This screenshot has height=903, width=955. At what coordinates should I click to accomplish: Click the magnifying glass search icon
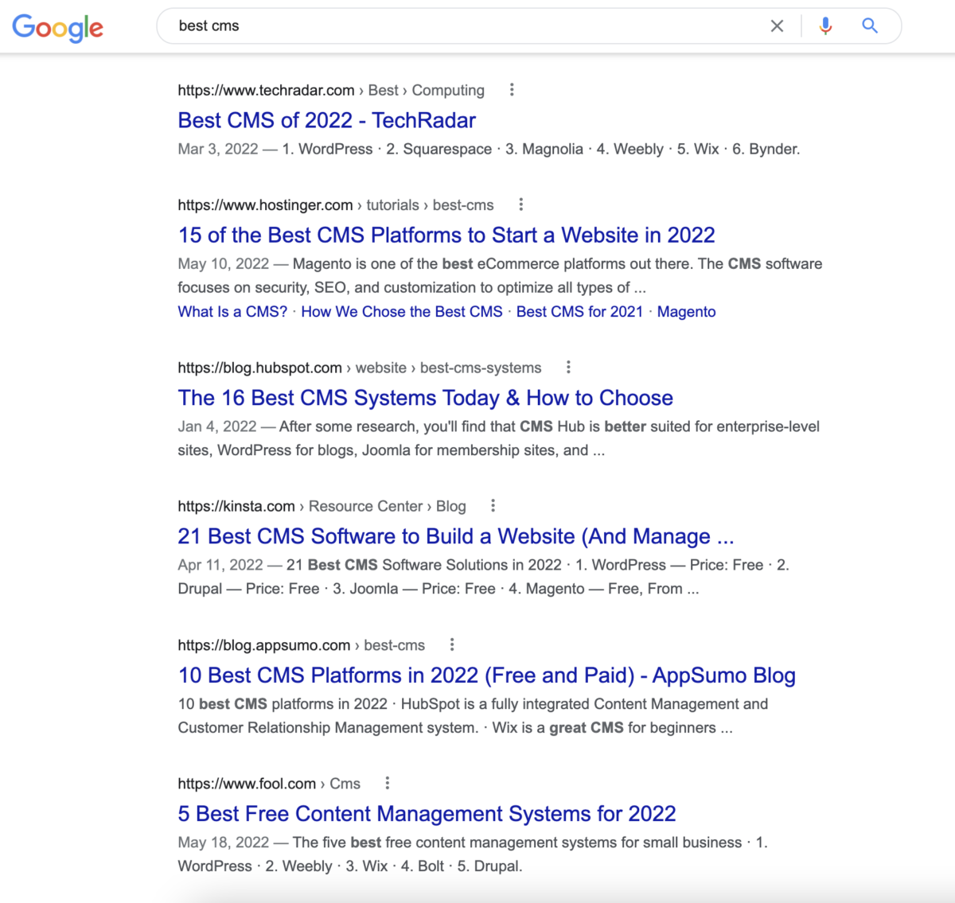pos(870,25)
